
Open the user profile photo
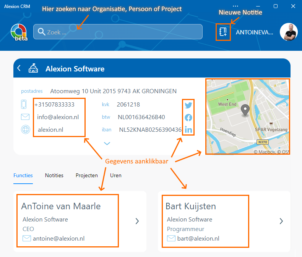(289, 32)
